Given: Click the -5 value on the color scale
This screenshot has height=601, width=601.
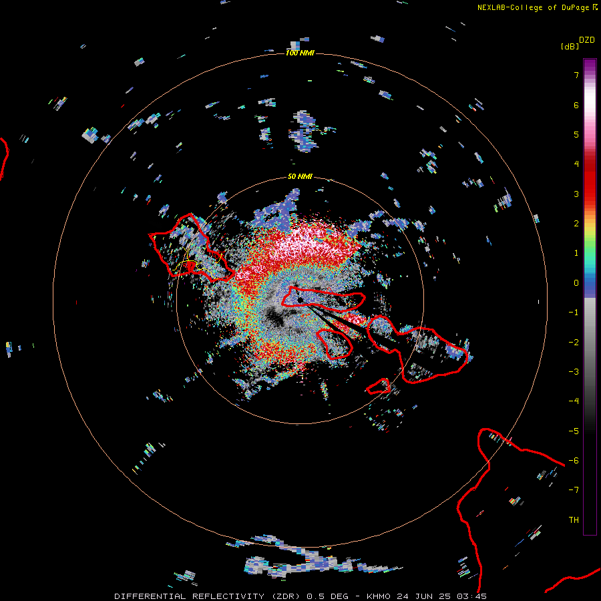Looking at the screenshot, I should pyautogui.click(x=574, y=431).
